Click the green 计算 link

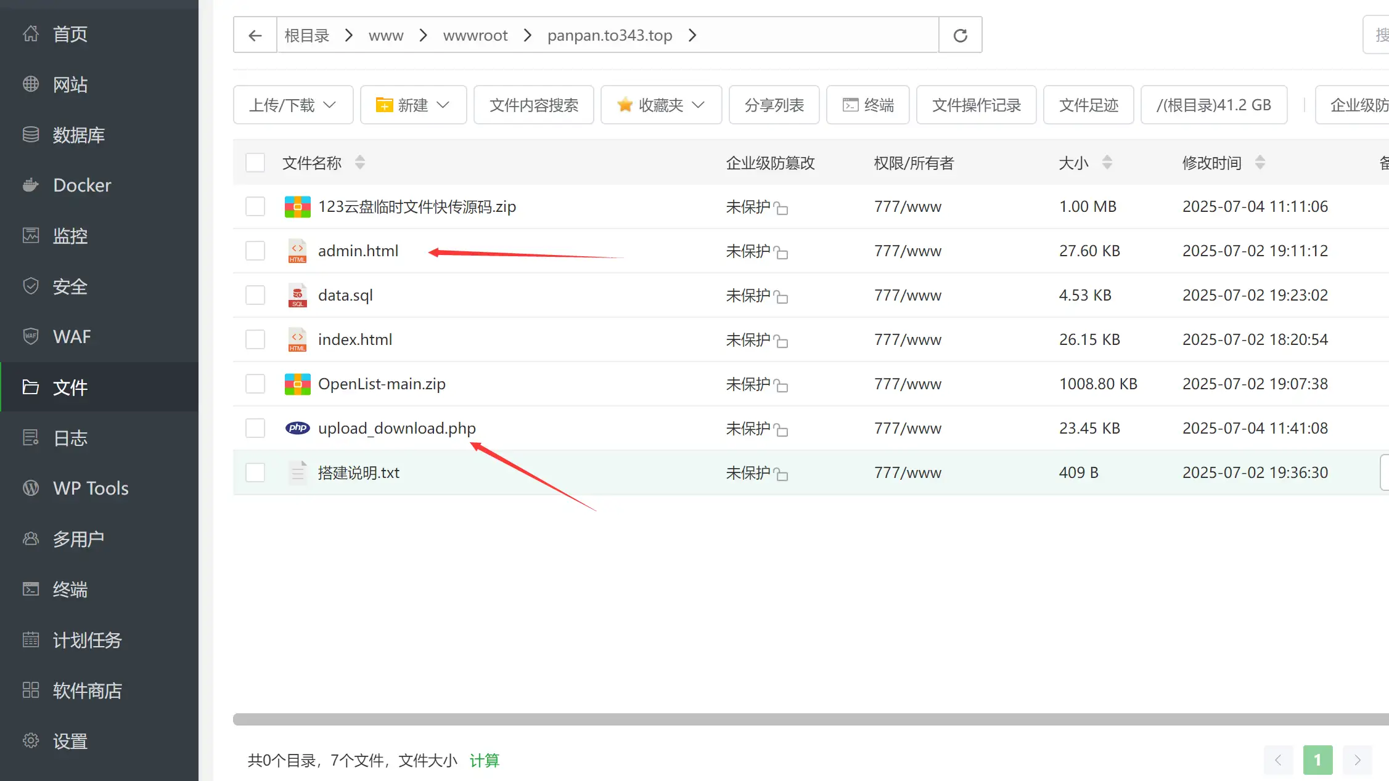point(484,760)
